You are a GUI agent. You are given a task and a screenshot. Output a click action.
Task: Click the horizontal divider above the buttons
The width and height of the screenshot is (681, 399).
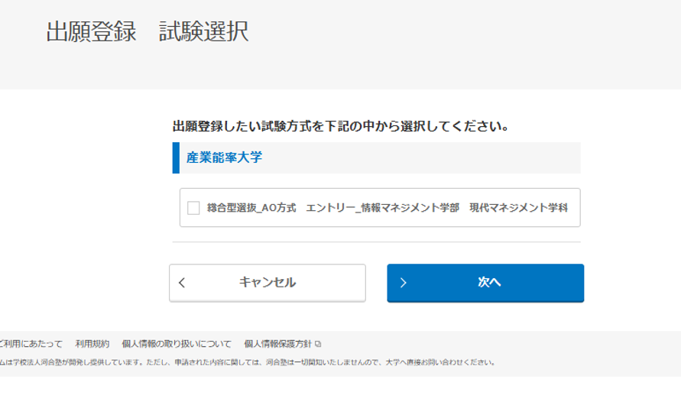pyautogui.click(x=376, y=242)
